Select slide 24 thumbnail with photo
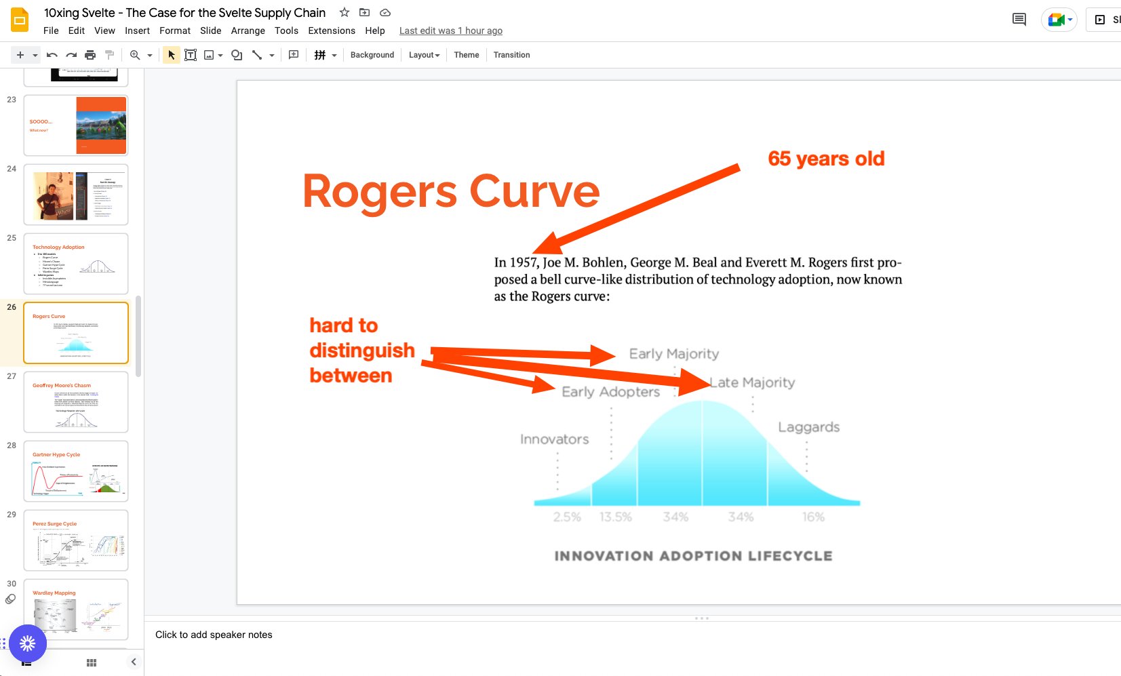 [x=76, y=195]
